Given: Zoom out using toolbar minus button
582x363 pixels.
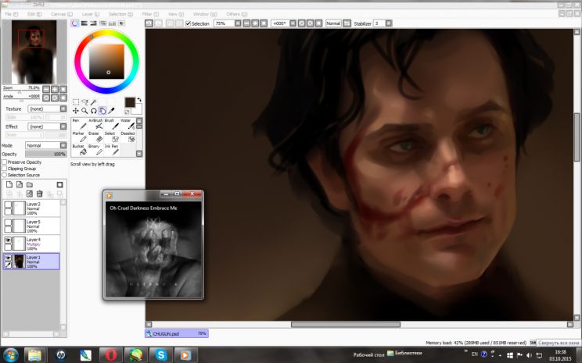Looking at the screenshot, I should pyautogui.click(x=246, y=23).
